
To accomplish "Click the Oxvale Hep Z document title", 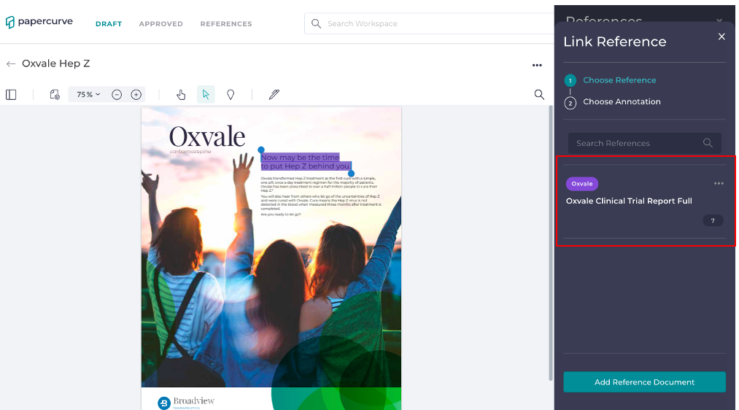I will click(x=55, y=63).
